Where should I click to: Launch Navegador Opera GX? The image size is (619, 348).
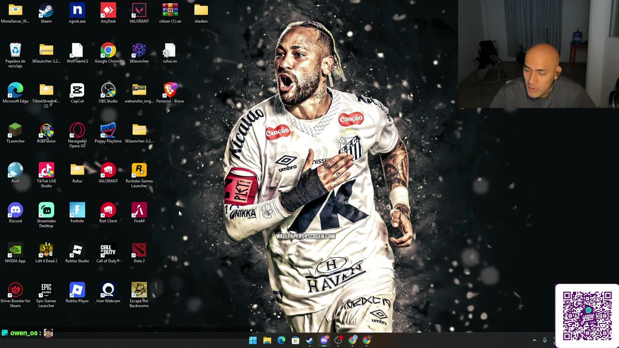pos(77,135)
